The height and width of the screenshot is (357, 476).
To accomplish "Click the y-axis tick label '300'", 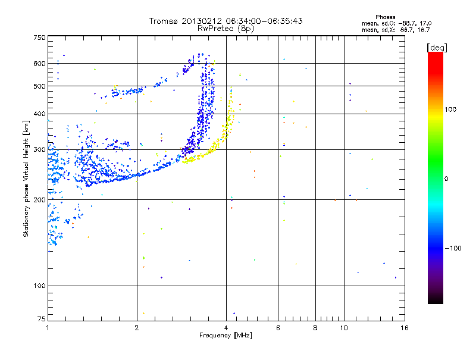I will click(x=39, y=149).
